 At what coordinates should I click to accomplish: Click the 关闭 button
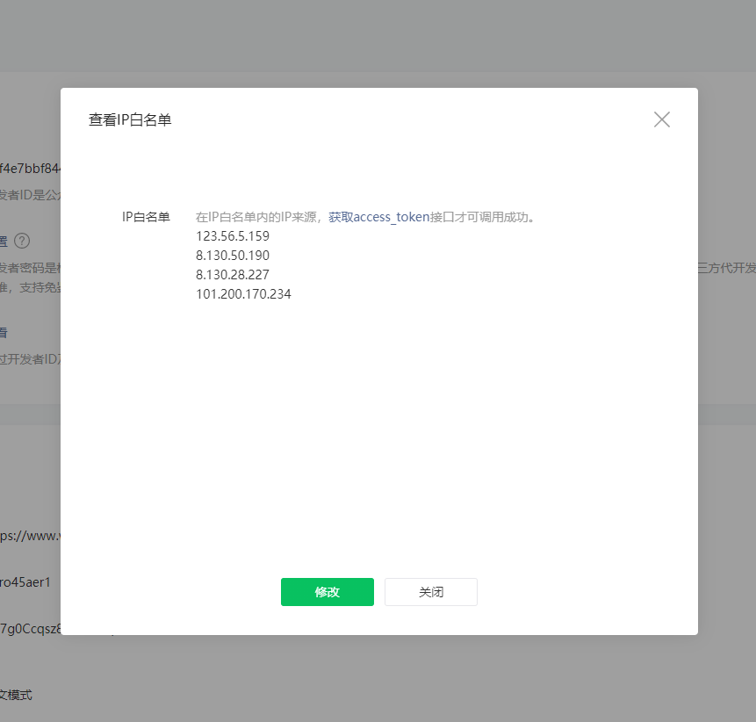431,592
